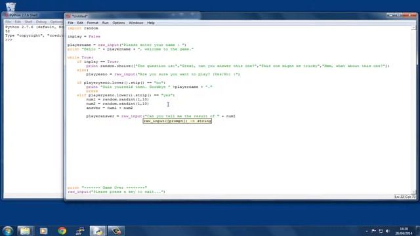Open Edit menu in Python Shell window
The width and height of the screenshot is (420, 236).
point(18,22)
